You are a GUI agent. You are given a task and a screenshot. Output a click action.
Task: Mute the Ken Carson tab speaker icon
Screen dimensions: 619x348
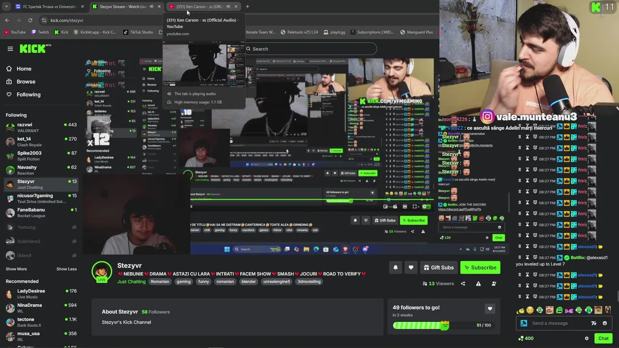[x=228, y=7]
